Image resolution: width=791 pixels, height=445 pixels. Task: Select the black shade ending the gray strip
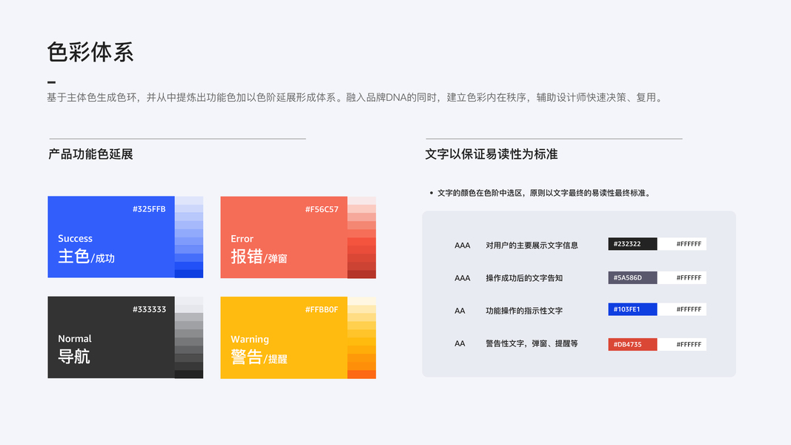pyautogui.click(x=189, y=375)
